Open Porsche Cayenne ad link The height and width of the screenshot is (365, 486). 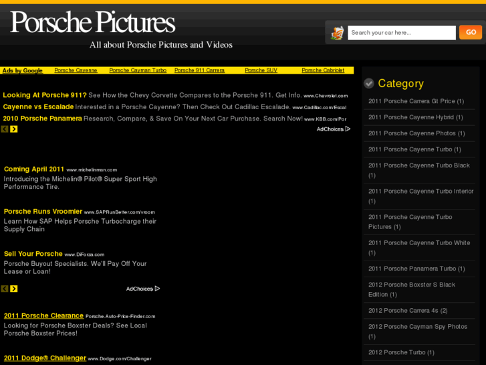pyautogui.click(x=76, y=70)
